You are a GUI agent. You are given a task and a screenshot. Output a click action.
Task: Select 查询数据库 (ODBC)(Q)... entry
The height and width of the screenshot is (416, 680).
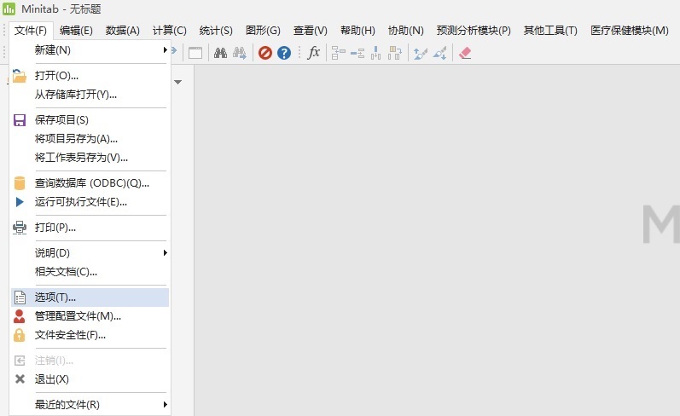(90, 183)
